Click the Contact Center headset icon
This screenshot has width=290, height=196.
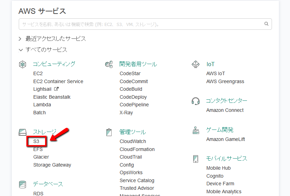click(196, 101)
